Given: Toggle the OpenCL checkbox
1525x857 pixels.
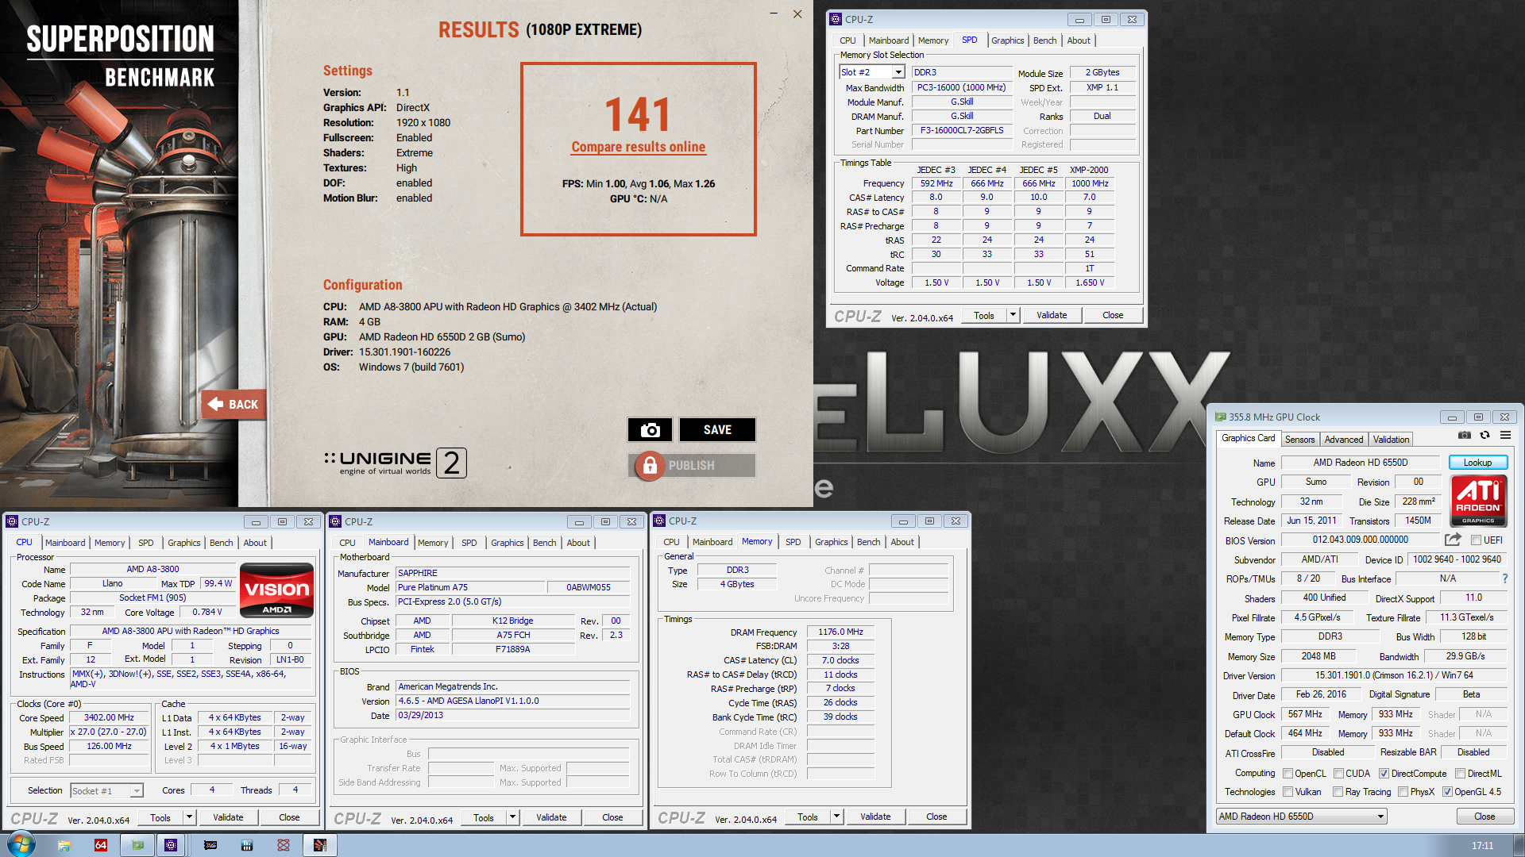Looking at the screenshot, I should (1287, 773).
